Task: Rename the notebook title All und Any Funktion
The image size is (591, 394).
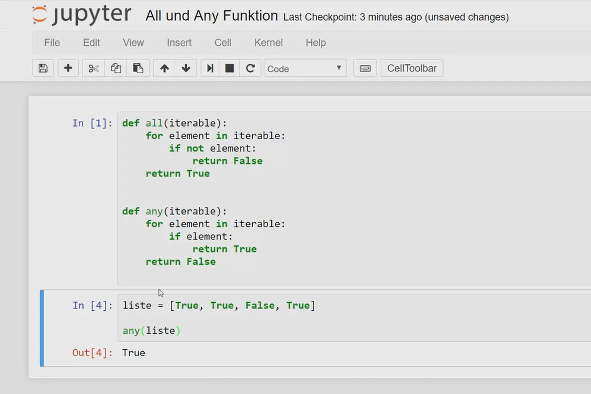Action: [x=212, y=16]
